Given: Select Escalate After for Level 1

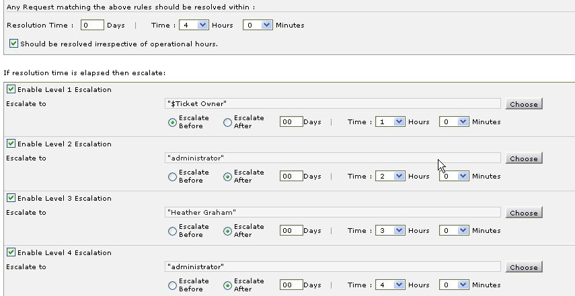Looking at the screenshot, I should pyautogui.click(x=227, y=122).
